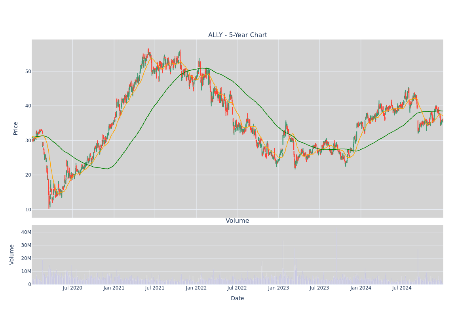Select the price axis value "30"
475x316 pixels.
point(28,141)
